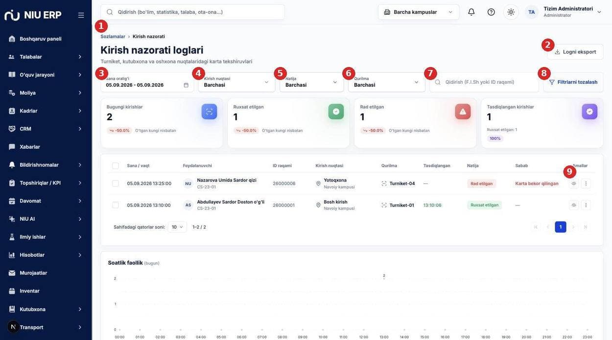
Task: Click the TA user avatar
Action: (532, 12)
